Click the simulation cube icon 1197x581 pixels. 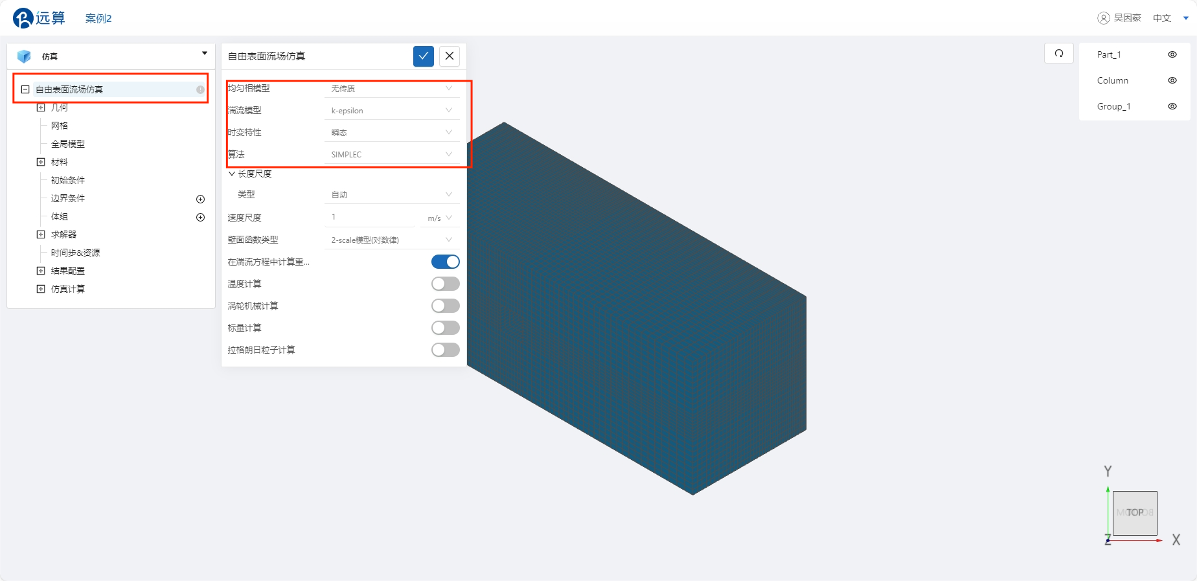click(24, 56)
